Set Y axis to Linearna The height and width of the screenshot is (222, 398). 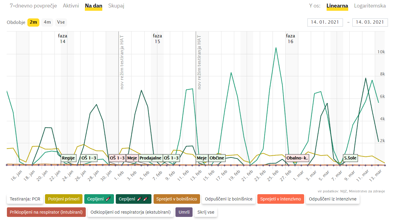click(x=337, y=6)
